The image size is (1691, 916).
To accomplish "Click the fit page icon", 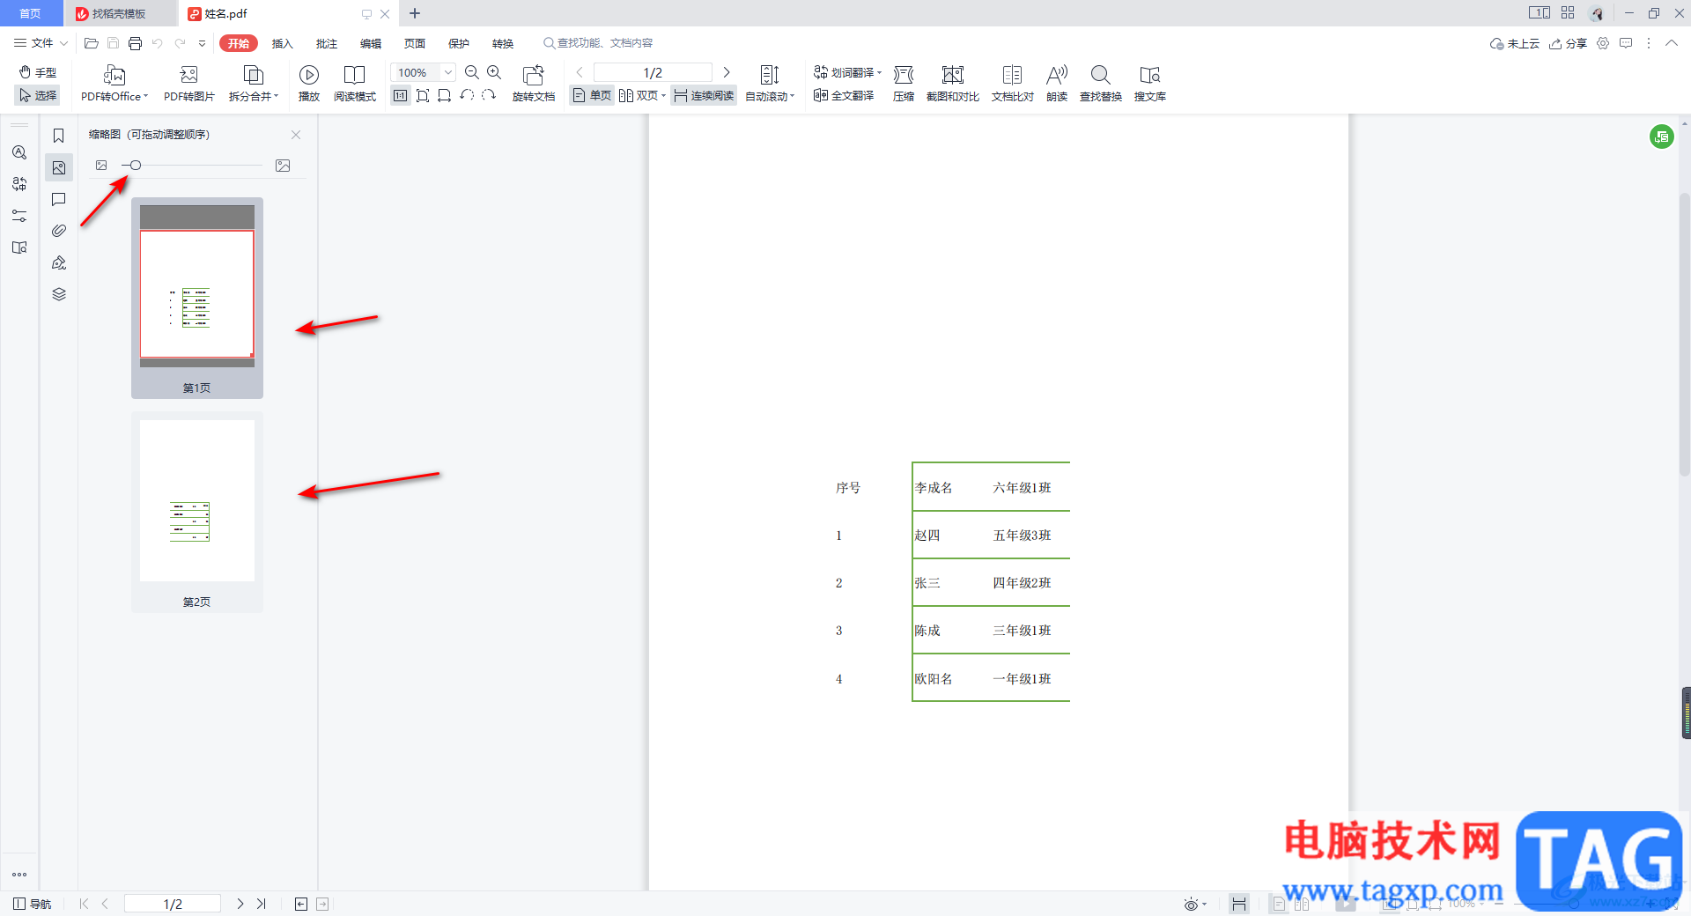I will 423,95.
